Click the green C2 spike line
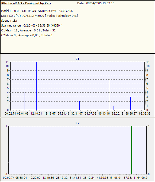Image resolution: width=155 pixels, height=182 pixels. pyautogui.click(x=131, y=150)
